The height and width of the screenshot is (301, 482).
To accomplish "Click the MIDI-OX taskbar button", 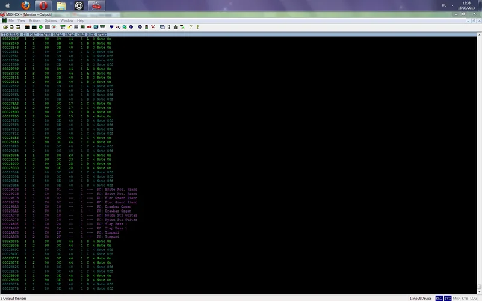I will [96, 5].
